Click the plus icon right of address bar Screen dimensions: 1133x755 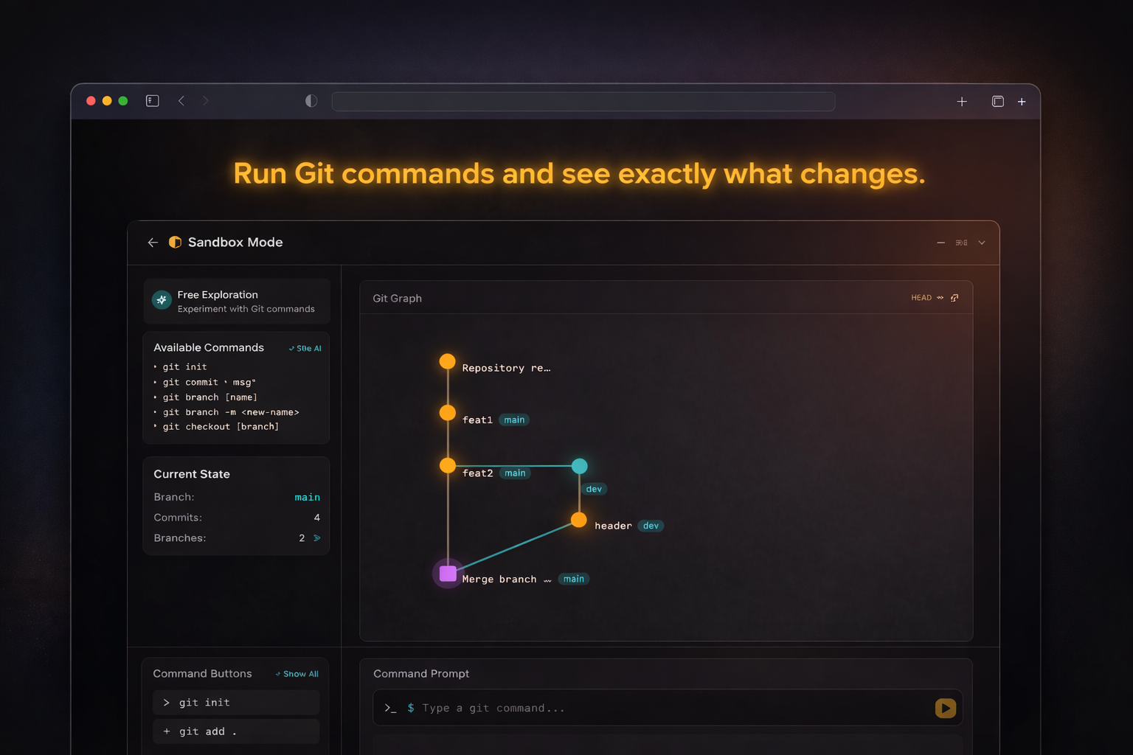[x=962, y=102]
